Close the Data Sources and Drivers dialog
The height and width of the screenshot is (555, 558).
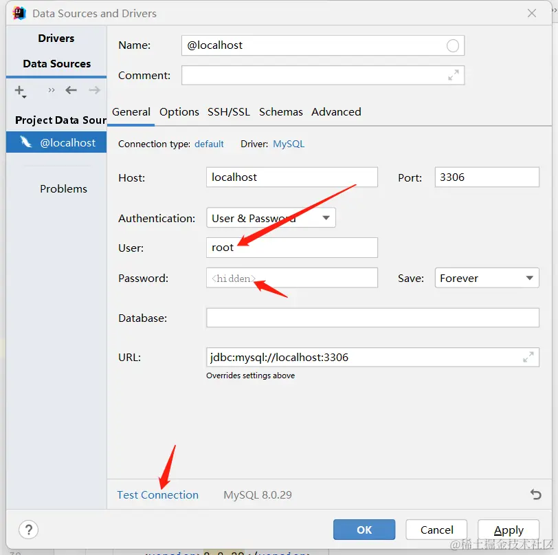(532, 13)
